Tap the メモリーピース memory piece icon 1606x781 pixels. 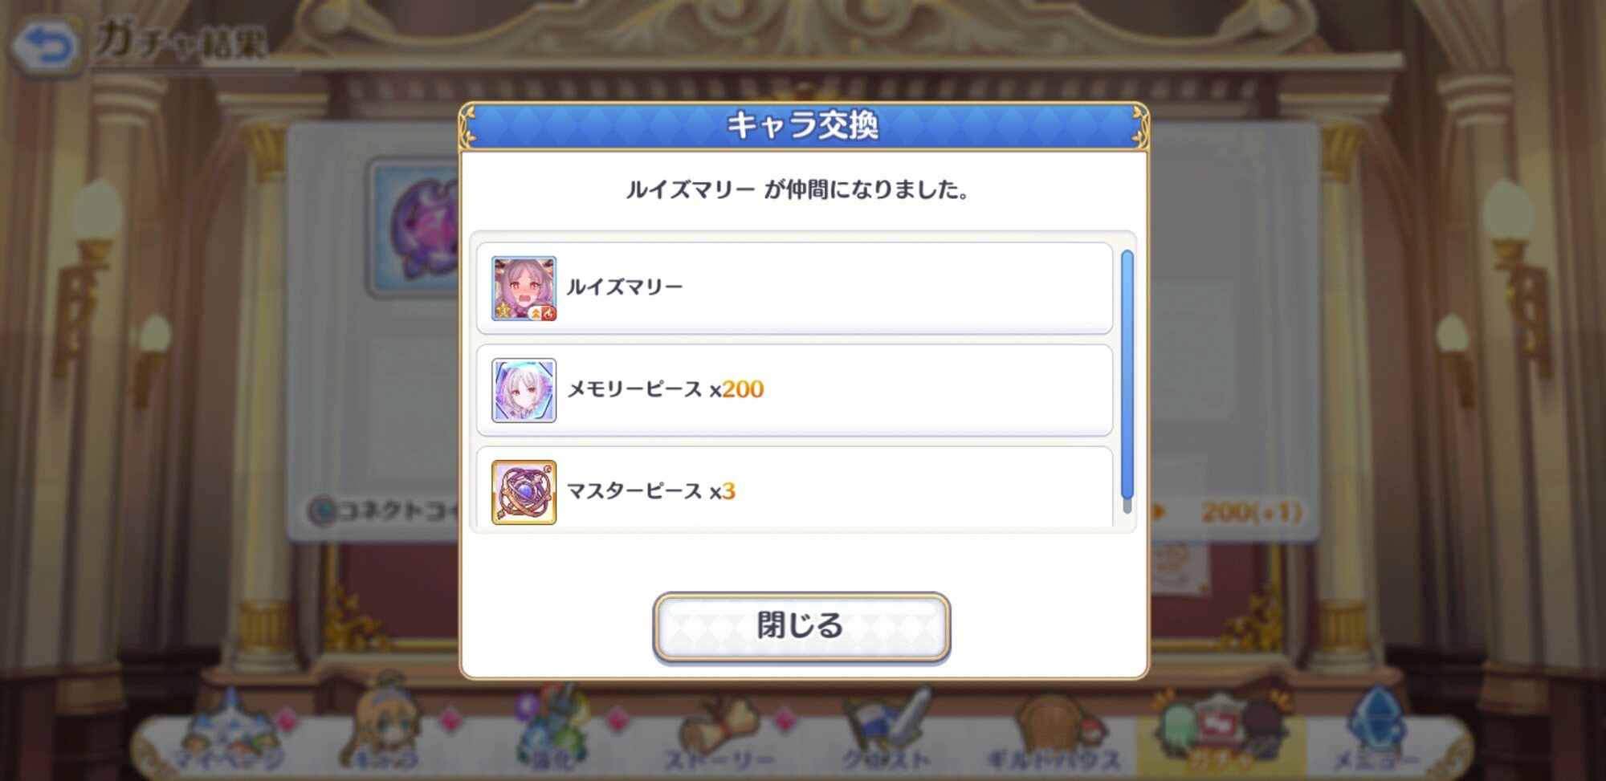tap(524, 390)
